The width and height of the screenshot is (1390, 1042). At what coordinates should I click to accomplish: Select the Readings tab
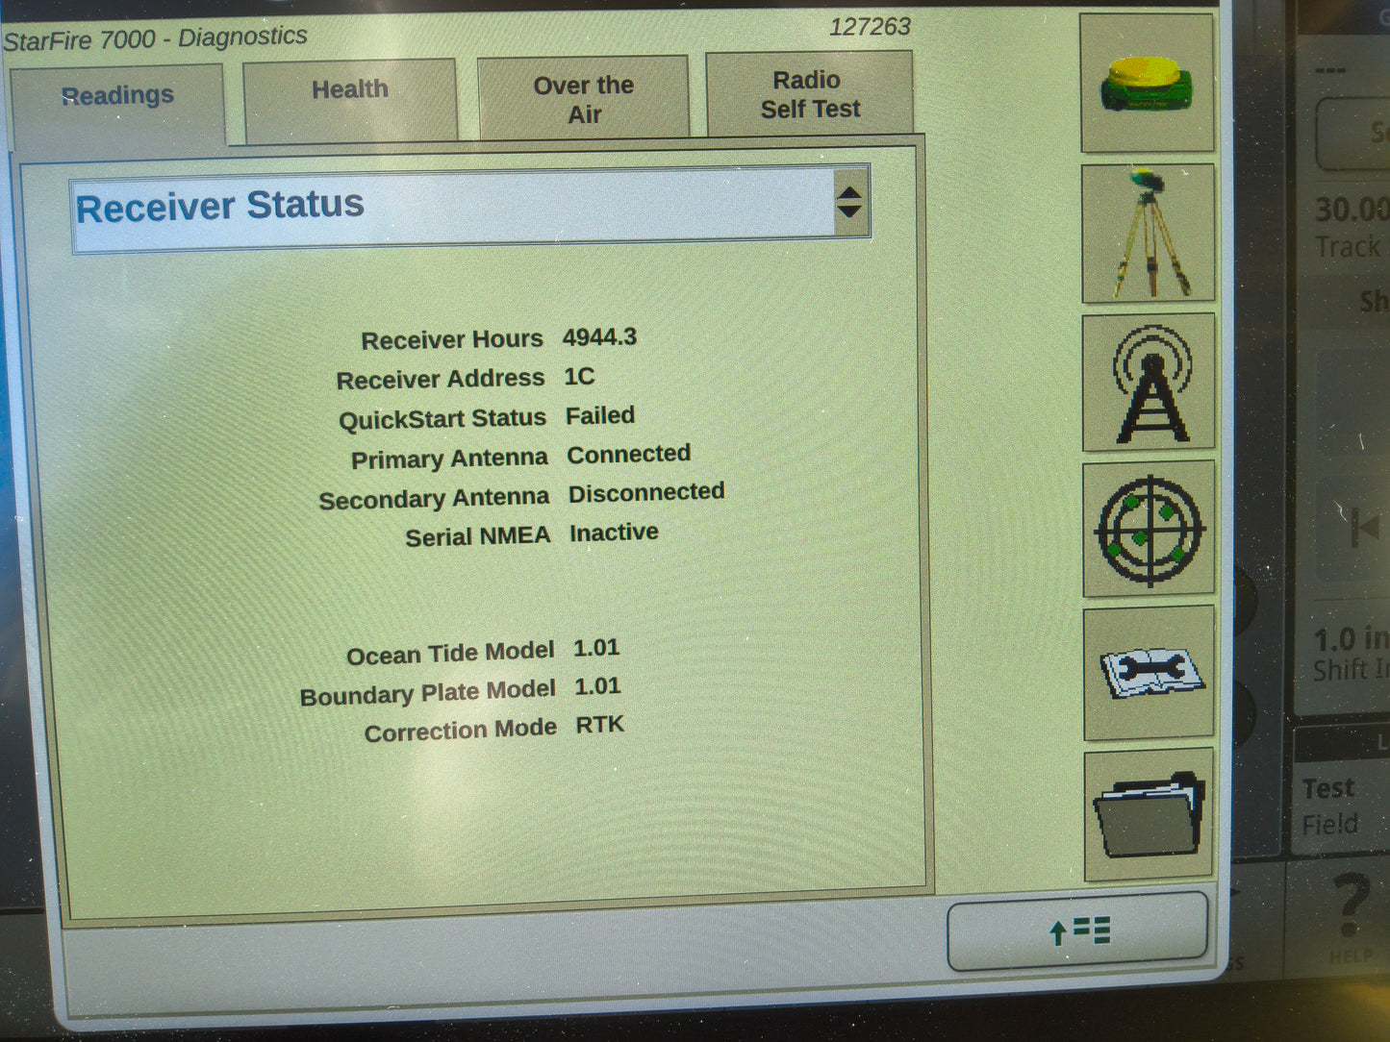(117, 95)
